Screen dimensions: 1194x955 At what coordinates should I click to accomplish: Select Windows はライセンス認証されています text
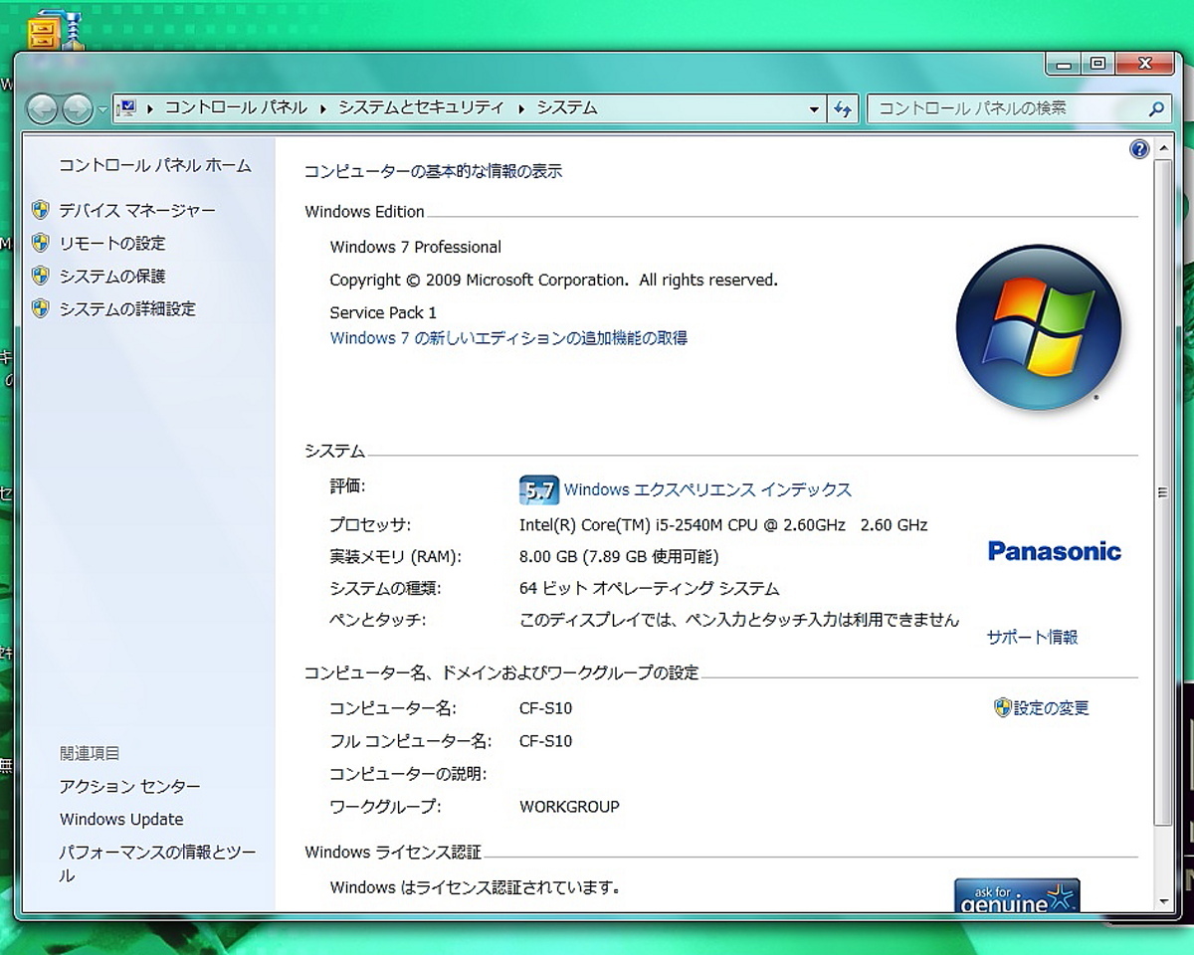click(x=476, y=887)
